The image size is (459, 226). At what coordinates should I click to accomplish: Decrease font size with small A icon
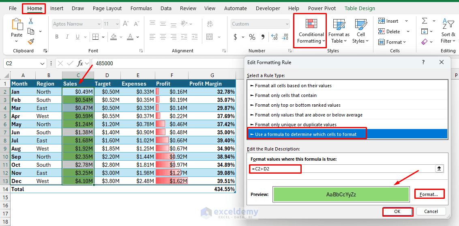click(135, 24)
